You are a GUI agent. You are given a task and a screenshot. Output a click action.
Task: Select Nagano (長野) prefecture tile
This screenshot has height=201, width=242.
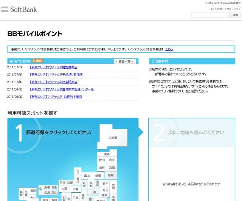click(91, 185)
